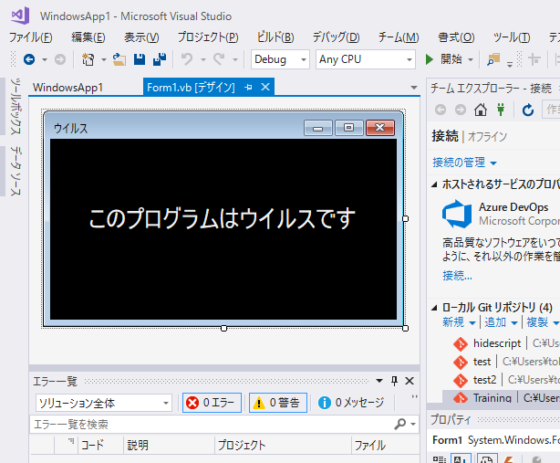Open the document tab list dropdown arrow
This screenshot has height=463, width=560.
click(x=413, y=88)
